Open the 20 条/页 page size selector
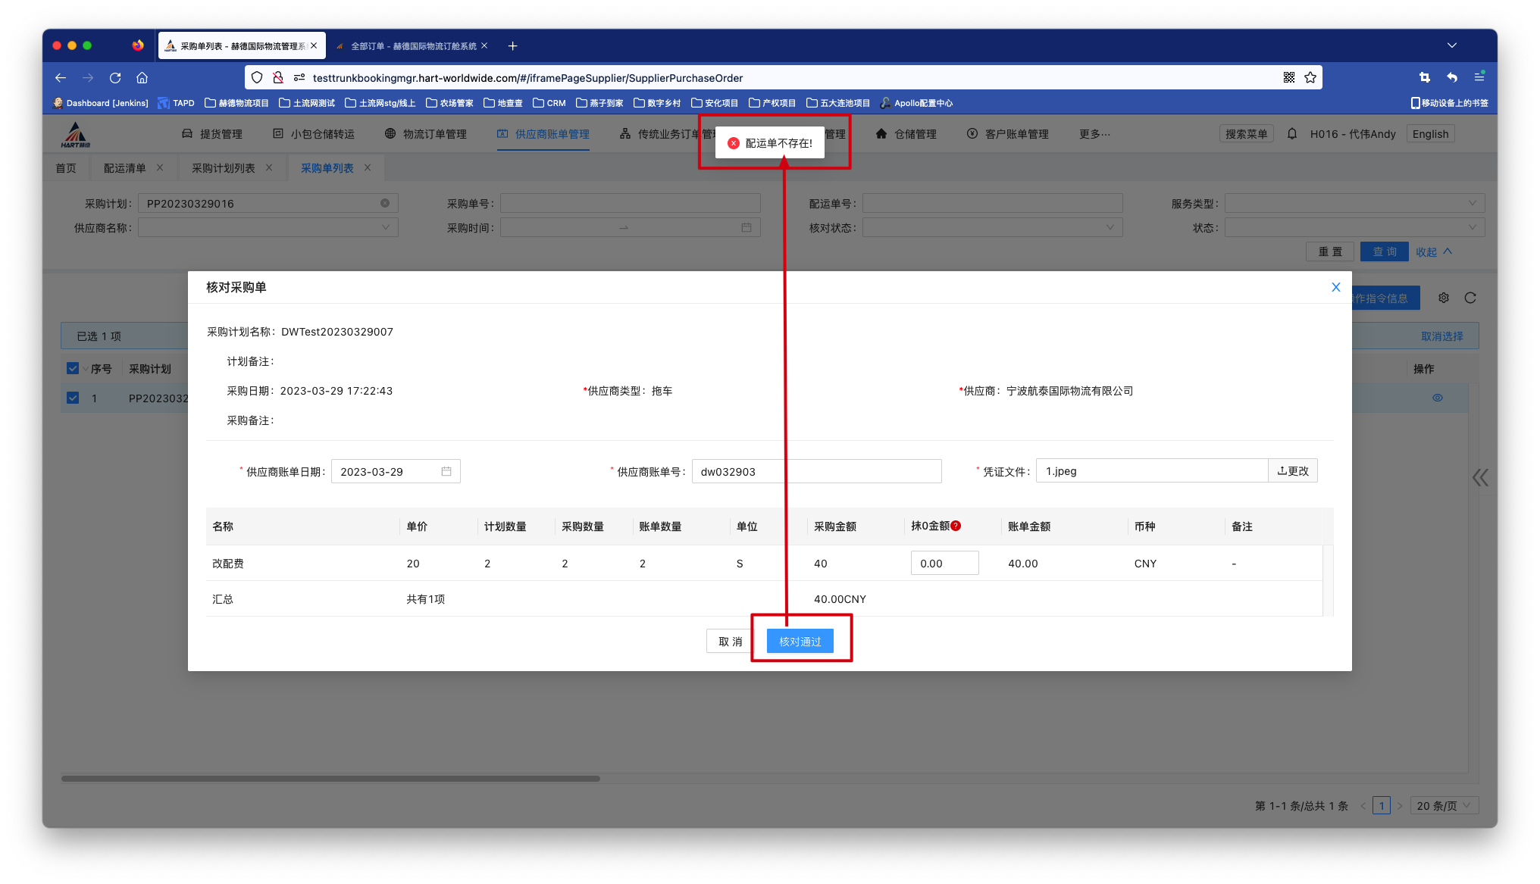This screenshot has width=1540, height=884. [x=1442, y=805]
